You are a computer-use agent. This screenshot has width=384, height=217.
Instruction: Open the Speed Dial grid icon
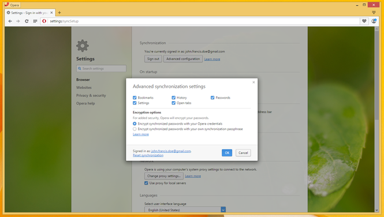pos(35,21)
